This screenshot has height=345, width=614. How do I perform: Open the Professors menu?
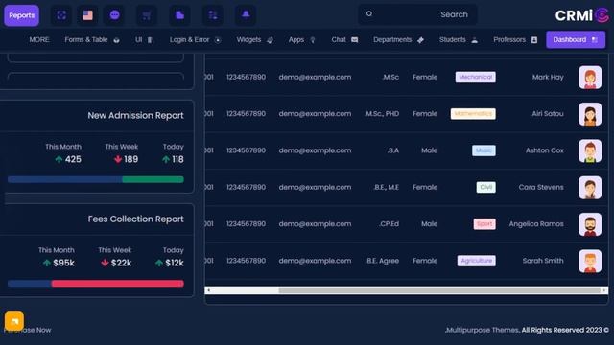(x=515, y=39)
